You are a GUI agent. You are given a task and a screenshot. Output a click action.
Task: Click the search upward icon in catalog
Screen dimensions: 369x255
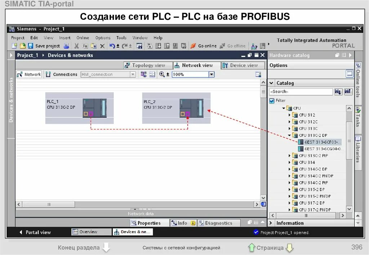(348, 91)
